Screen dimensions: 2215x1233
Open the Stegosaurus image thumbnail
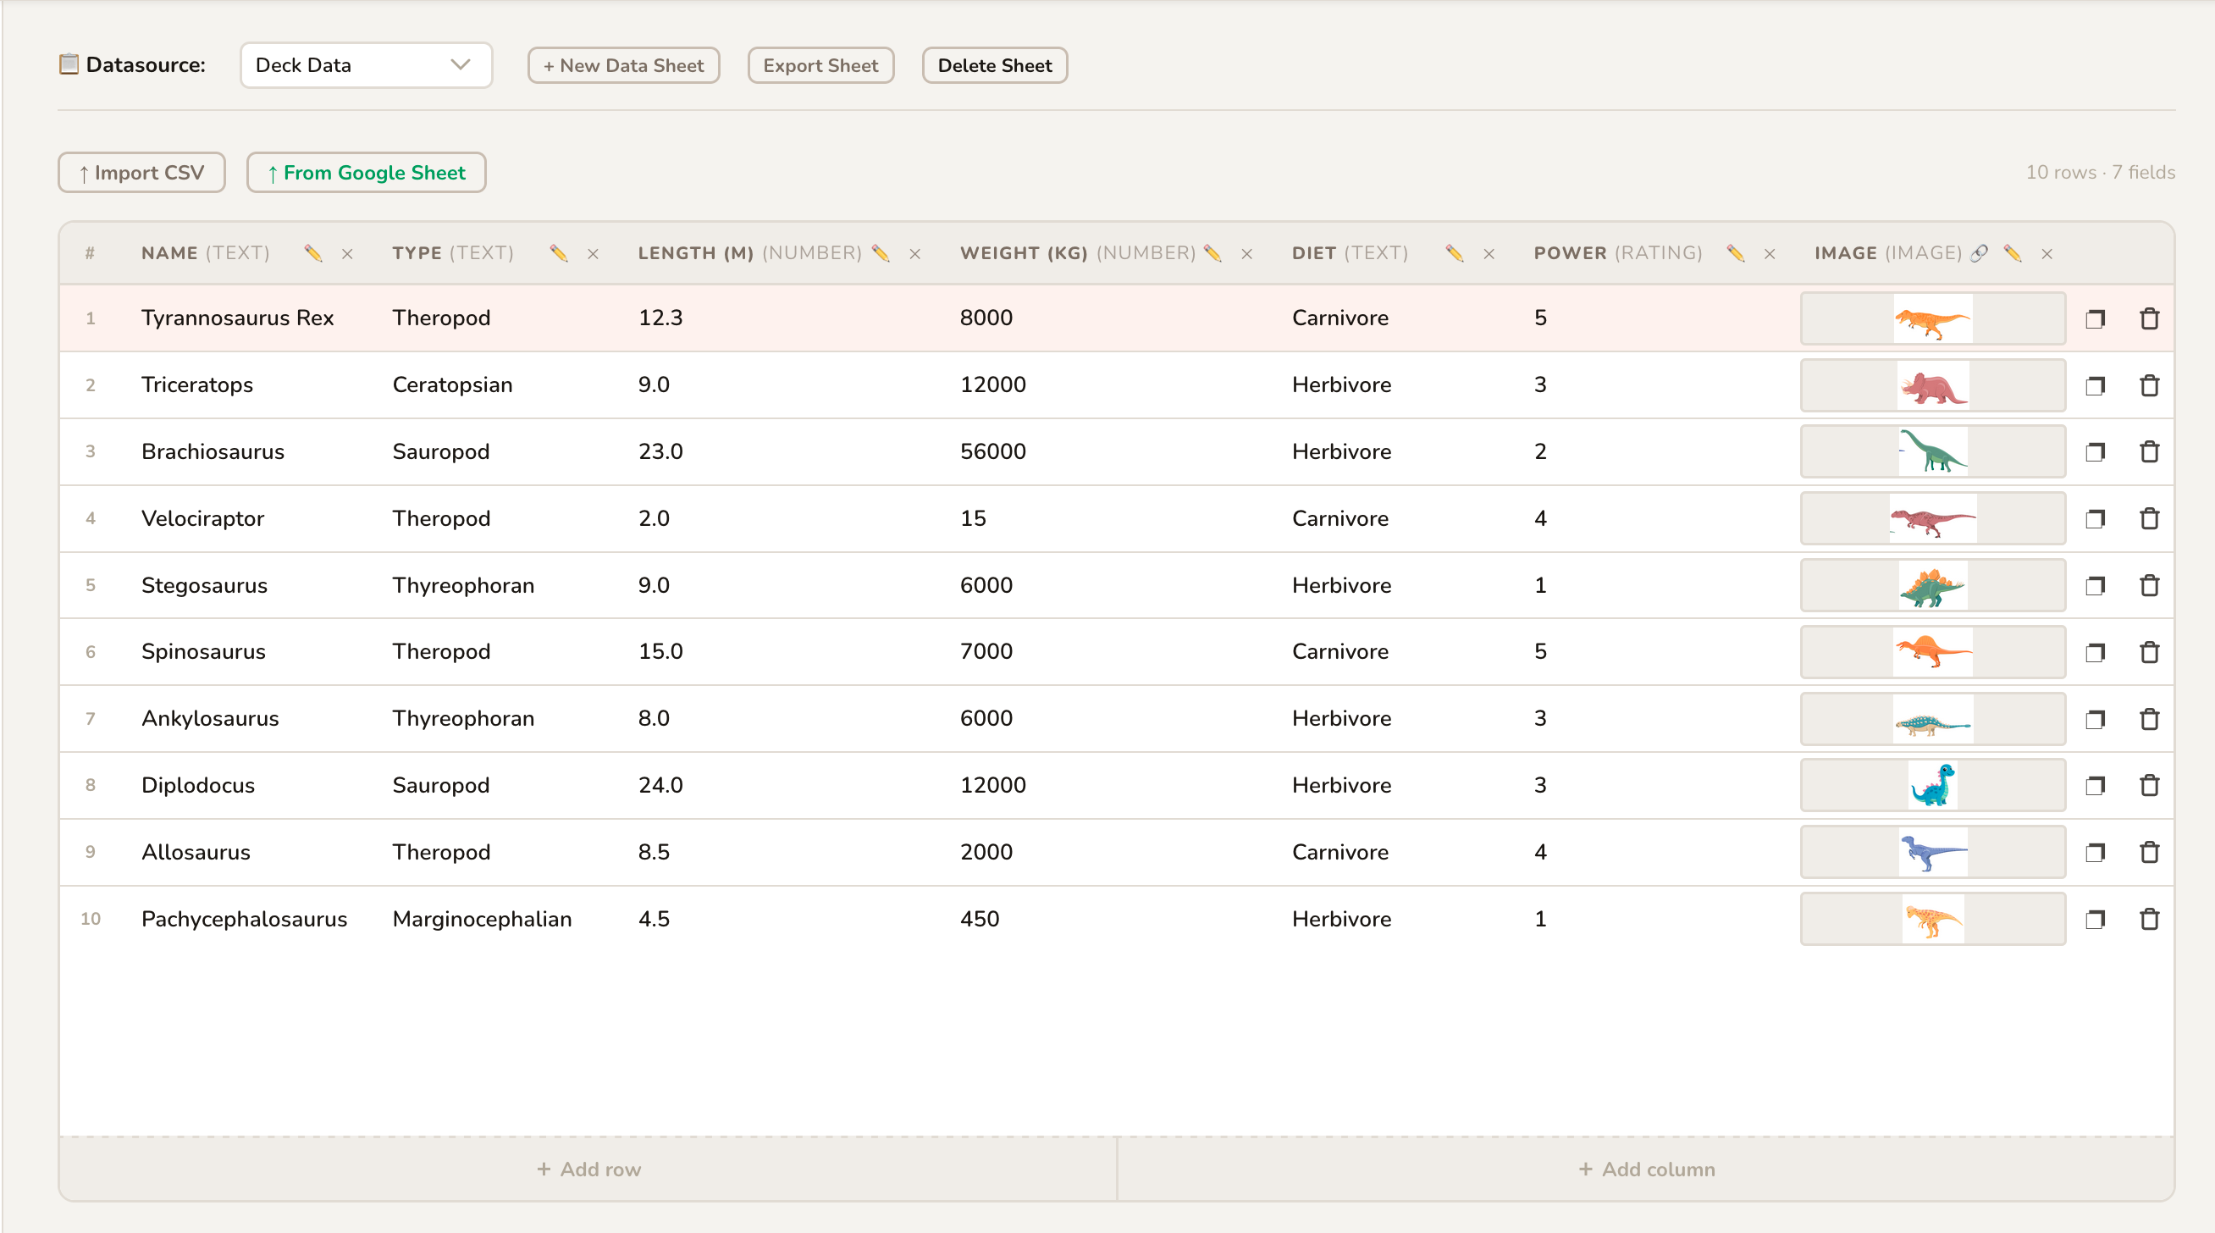[1933, 585]
